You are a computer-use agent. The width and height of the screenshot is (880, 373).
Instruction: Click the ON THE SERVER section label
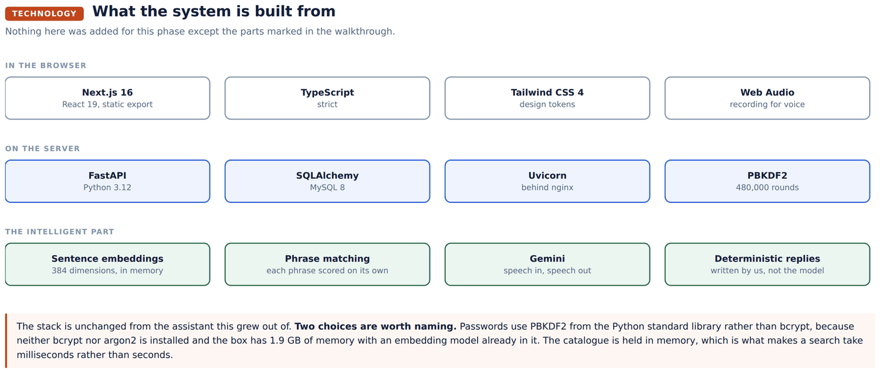point(43,149)
